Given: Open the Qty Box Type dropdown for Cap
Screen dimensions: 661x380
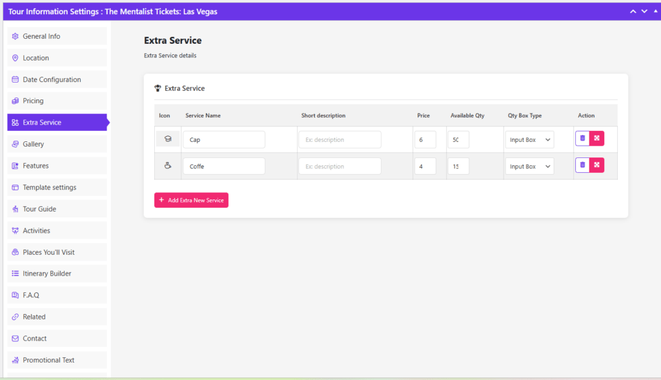Looking at the screenshot, I should click(529, 139).
